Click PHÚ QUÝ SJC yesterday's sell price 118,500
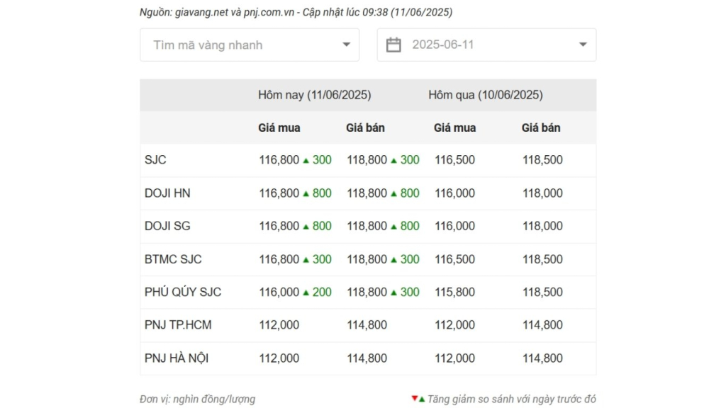Image resolution: width=726 pixels, height=408 pixels. [542, 293]
